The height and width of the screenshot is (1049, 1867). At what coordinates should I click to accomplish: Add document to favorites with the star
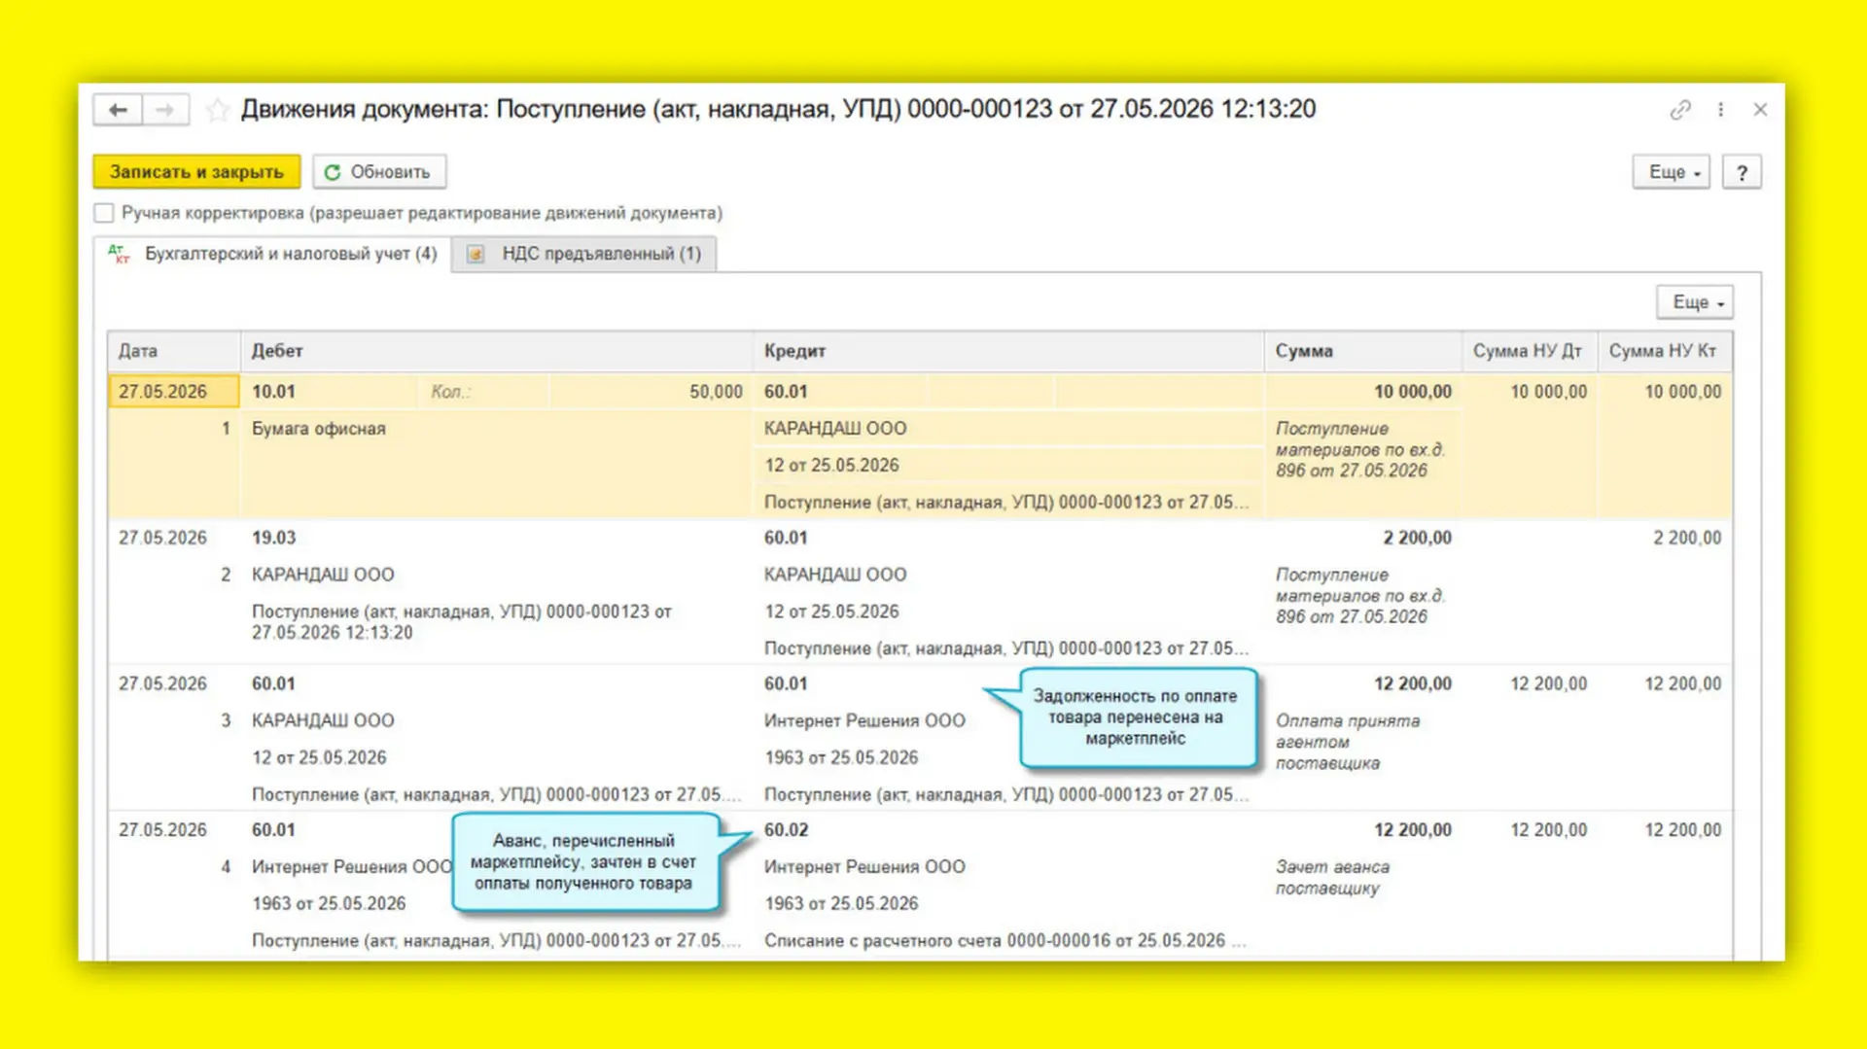point(217,110)
